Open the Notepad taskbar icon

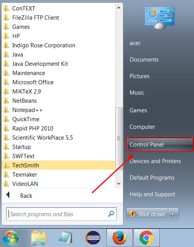(x=66, y=238)
